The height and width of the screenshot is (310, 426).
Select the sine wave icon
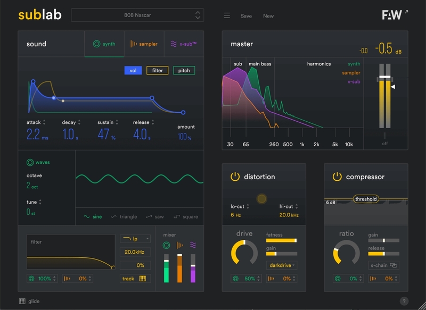click(x=87, y=217)
